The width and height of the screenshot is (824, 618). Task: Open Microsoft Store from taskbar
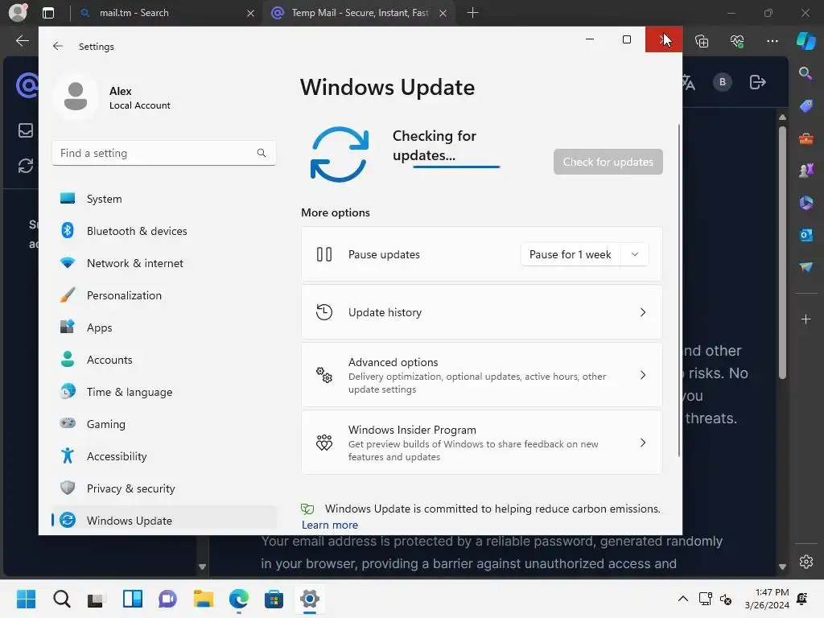pos(274,599)
